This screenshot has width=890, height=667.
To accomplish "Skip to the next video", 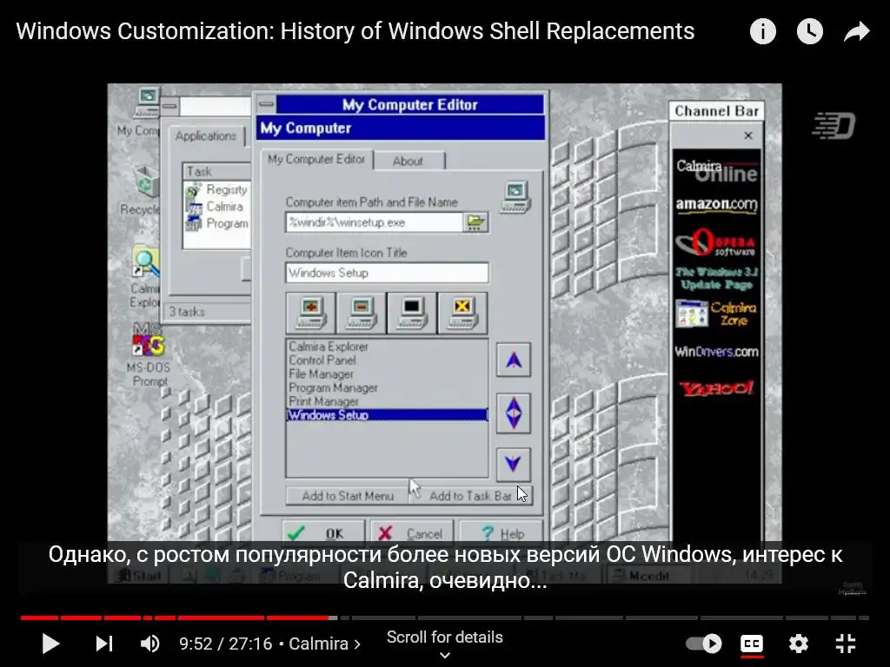I will point(104,644).
